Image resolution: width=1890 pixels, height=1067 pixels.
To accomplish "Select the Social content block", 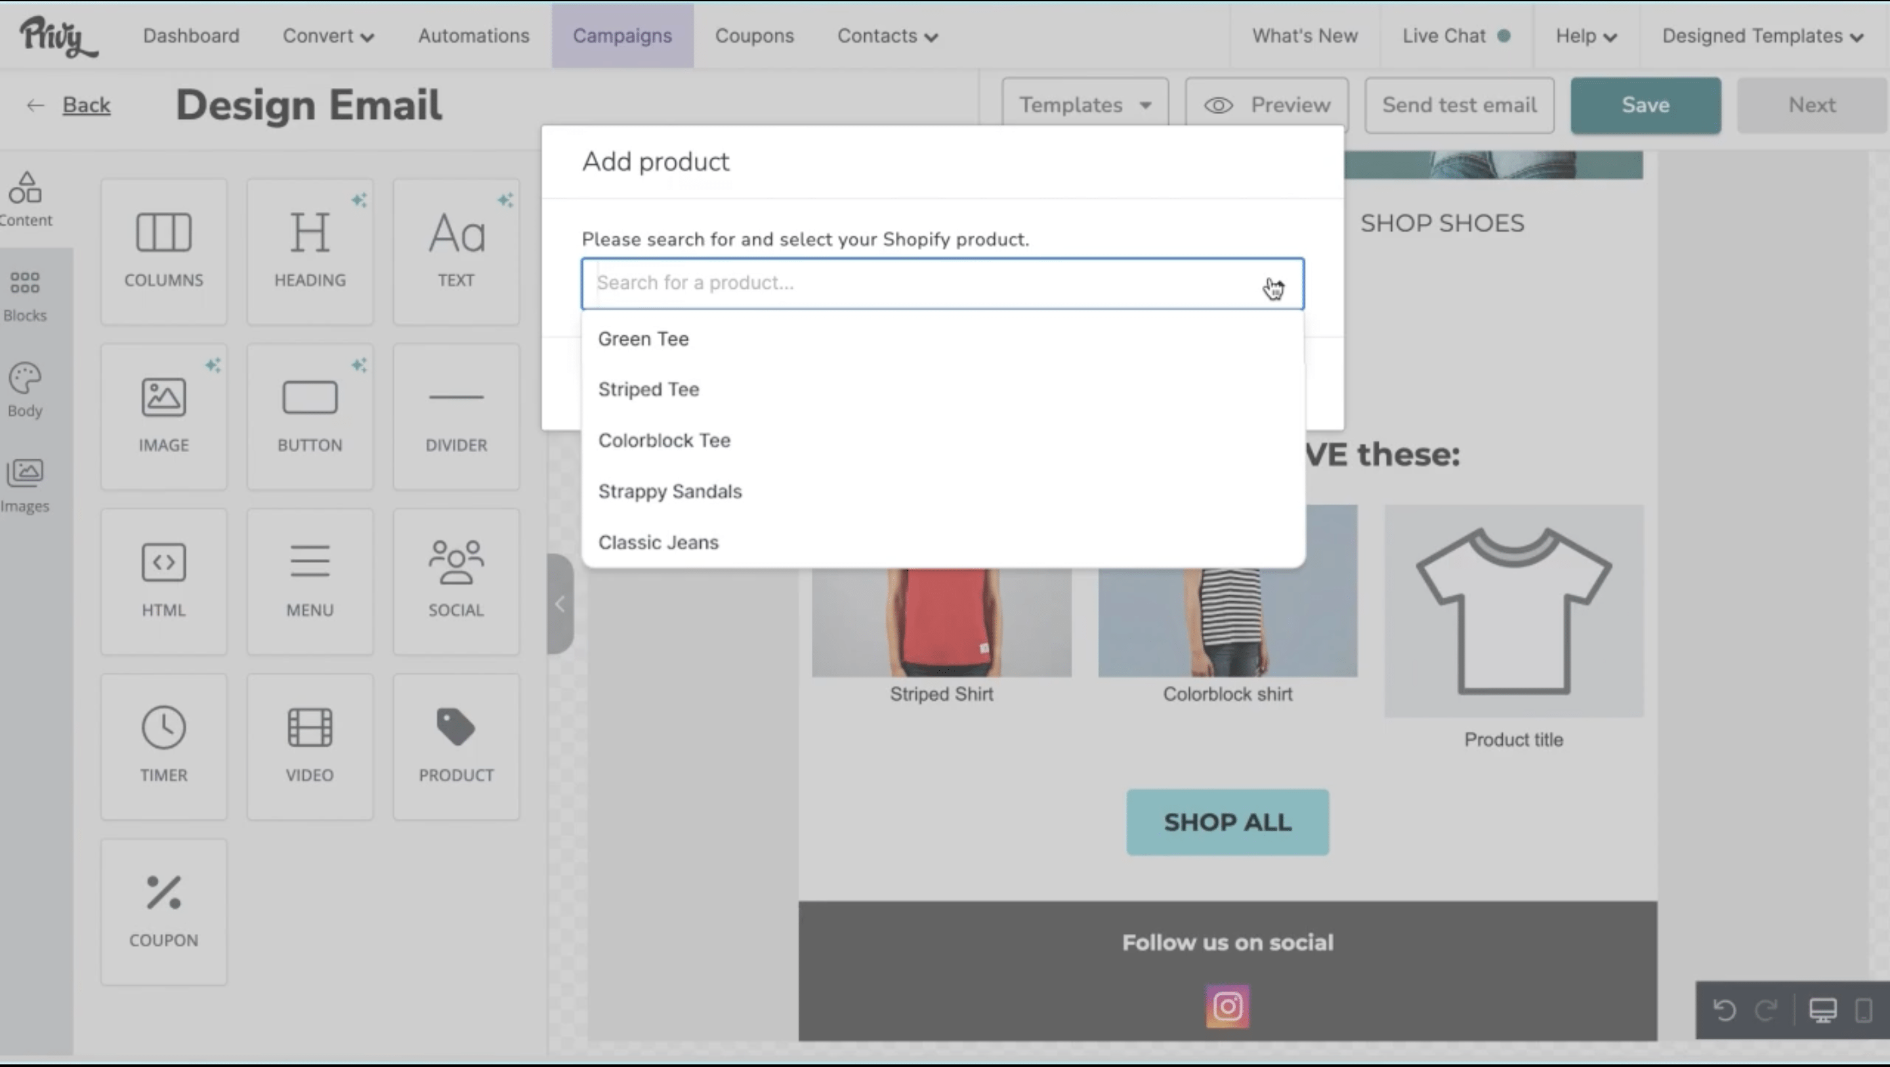I will 456,582.
